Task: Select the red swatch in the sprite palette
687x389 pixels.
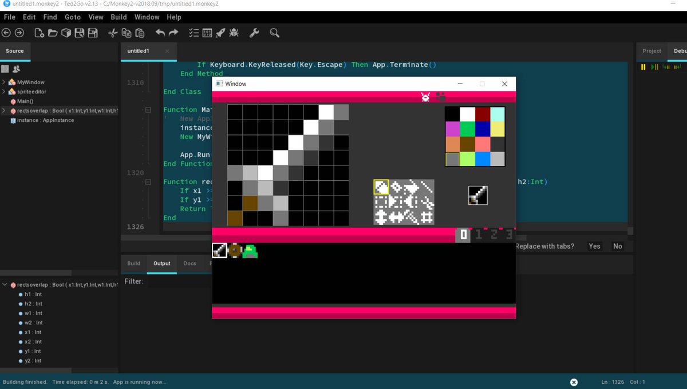Action: pos(483,113)
